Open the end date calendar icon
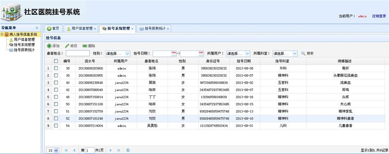The image size is (389, 154). [201, 53]
